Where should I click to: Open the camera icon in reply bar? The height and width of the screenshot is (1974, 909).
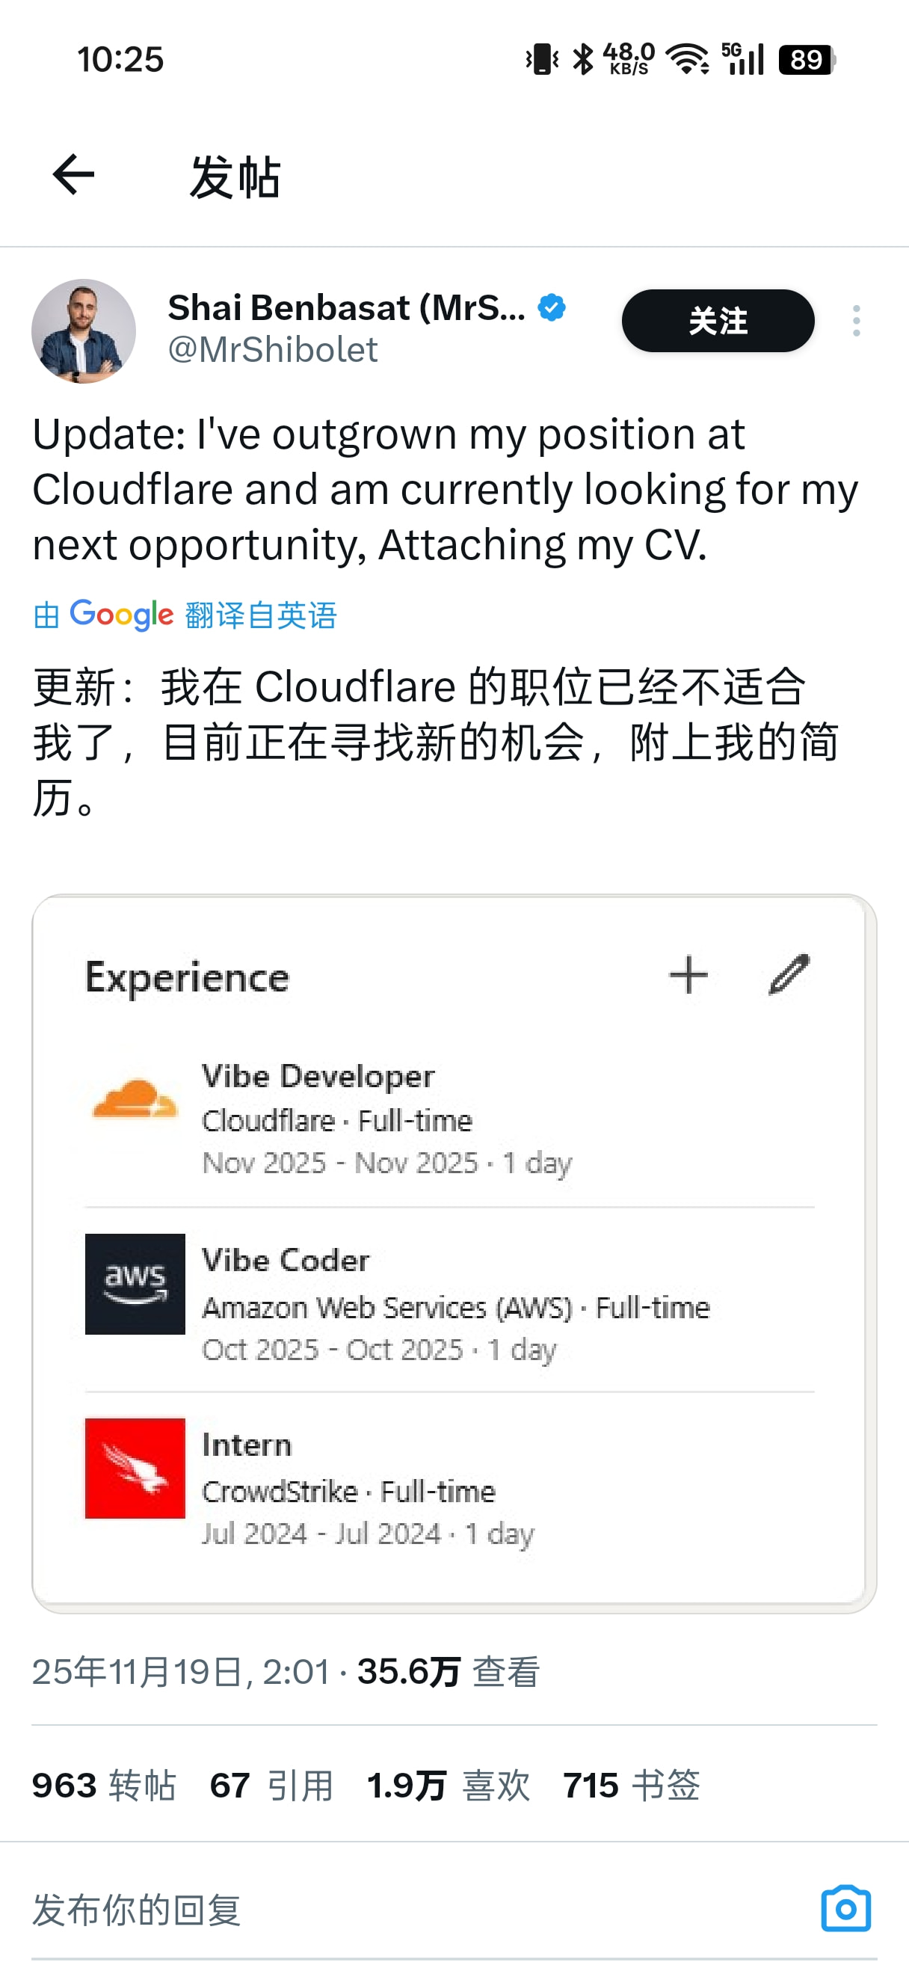pyautogui.click(x=845, y=1908)
